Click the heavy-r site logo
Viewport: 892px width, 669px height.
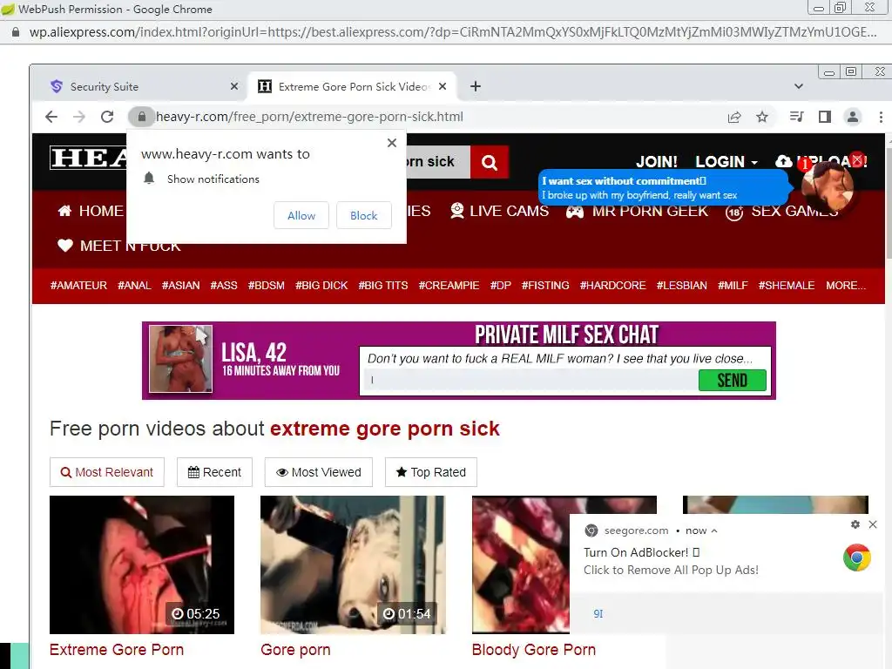pyautogui.click(x=88, y=158)
